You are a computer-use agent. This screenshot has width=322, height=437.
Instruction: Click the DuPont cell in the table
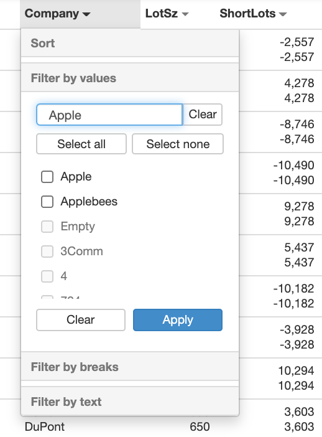pyautogui.click(x=45, y=426)
